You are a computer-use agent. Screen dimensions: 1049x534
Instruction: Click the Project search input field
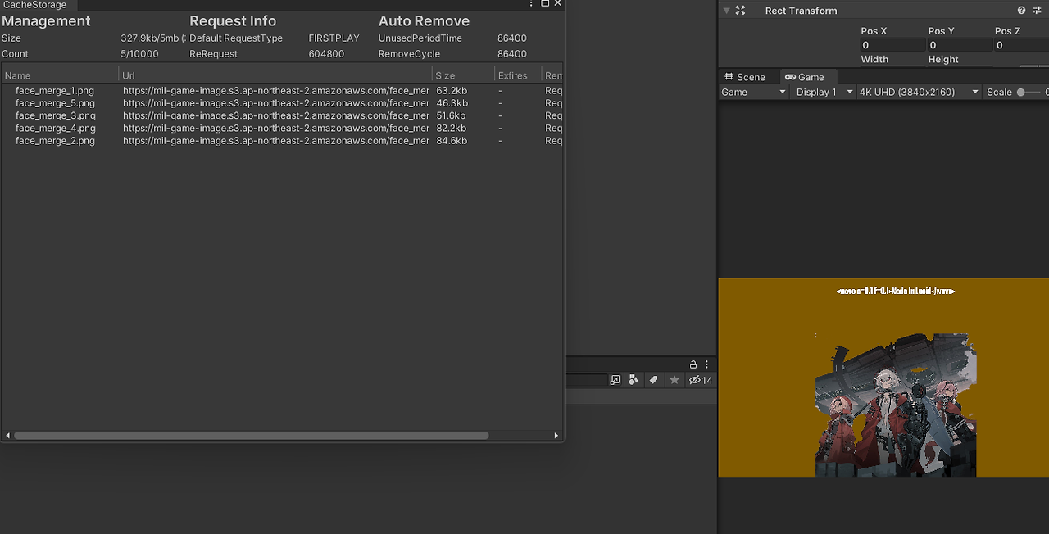click(x=586, y=380)
